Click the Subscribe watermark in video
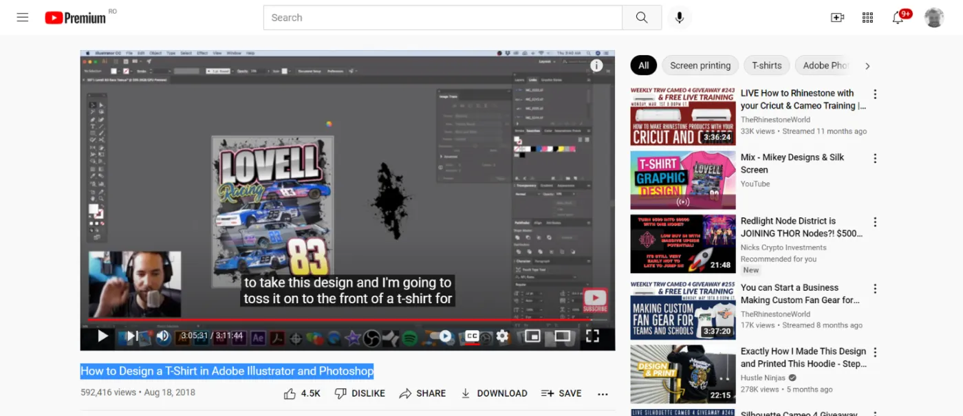 point(595,300)
